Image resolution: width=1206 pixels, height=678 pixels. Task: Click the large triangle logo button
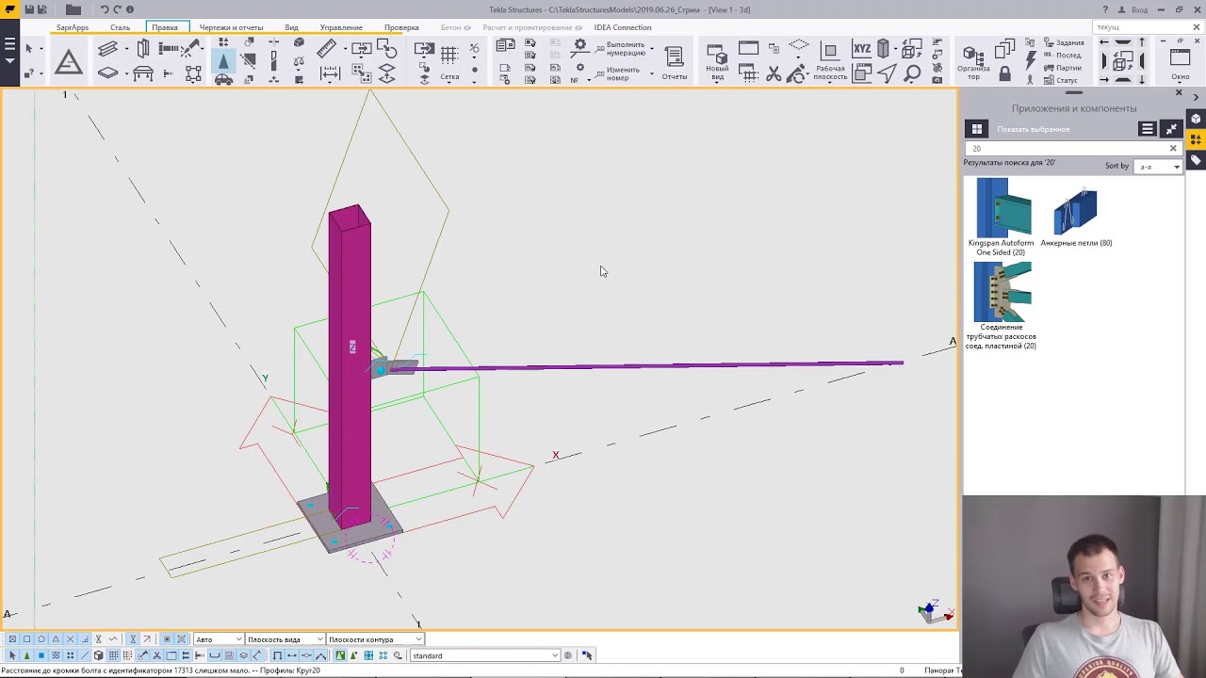tap(68, 63)
